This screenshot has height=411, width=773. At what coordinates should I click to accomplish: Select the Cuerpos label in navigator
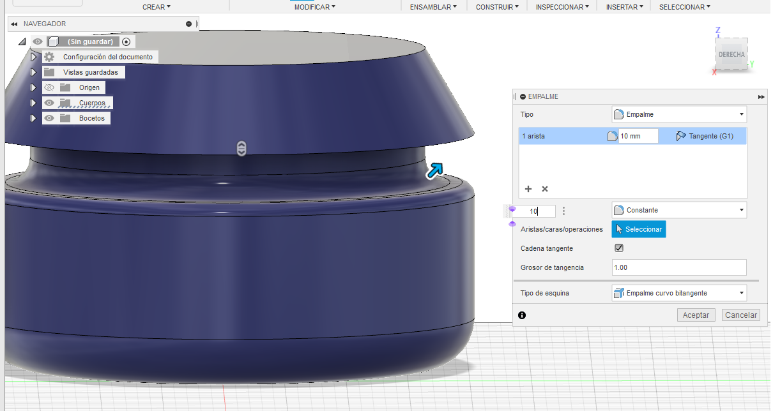pyautogui.click(x=92, y=103)
